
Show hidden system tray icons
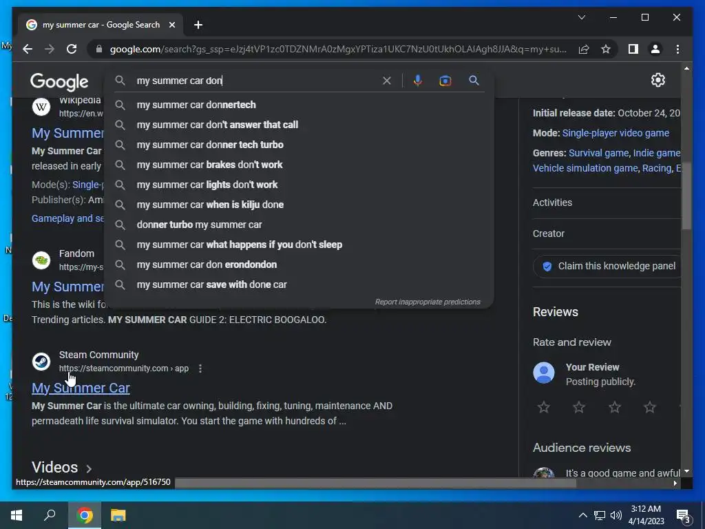pos(582,515)
